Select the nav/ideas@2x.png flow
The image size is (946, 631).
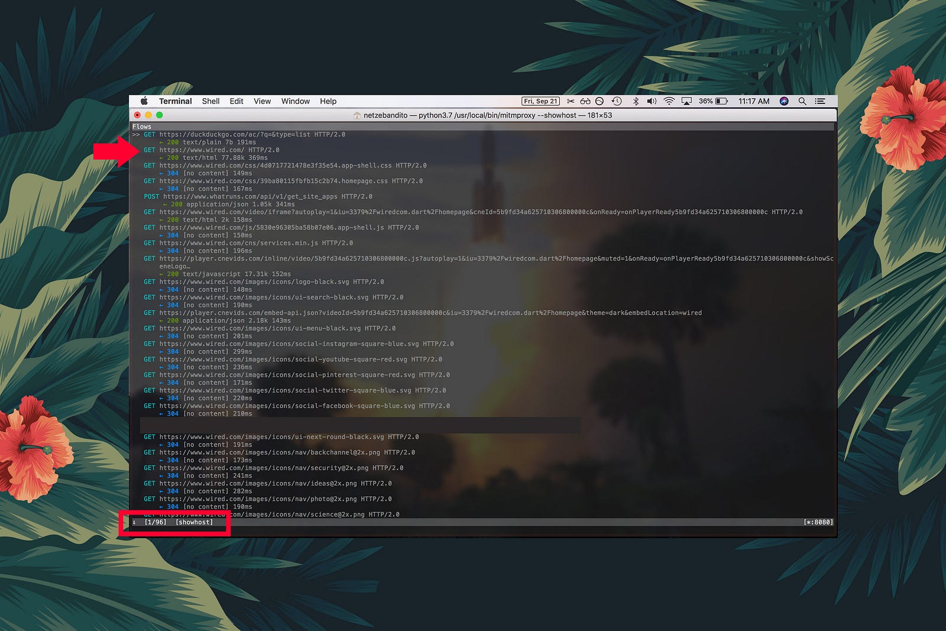(x=267, y=483)
